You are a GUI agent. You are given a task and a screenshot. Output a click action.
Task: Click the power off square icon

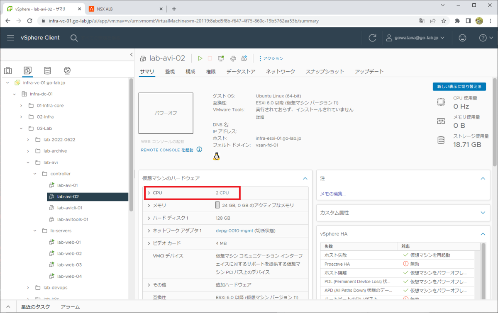210,58
